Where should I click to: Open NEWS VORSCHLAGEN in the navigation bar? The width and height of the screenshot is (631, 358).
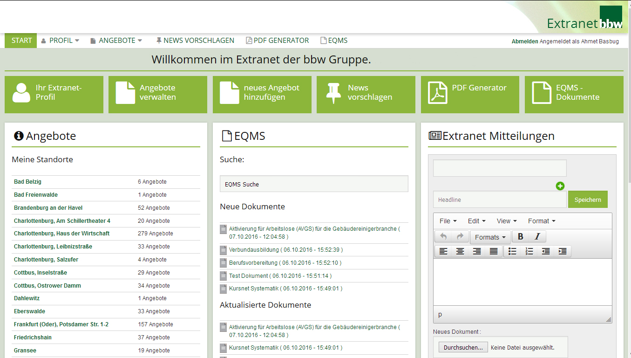pos(195,41)
